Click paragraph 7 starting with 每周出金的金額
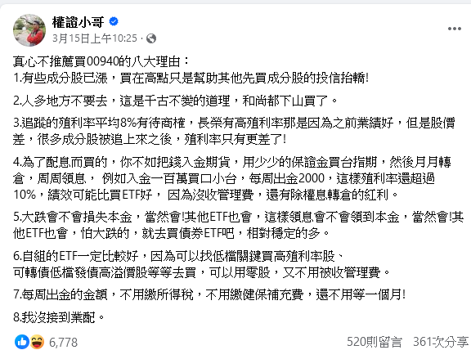 (209, 294)
